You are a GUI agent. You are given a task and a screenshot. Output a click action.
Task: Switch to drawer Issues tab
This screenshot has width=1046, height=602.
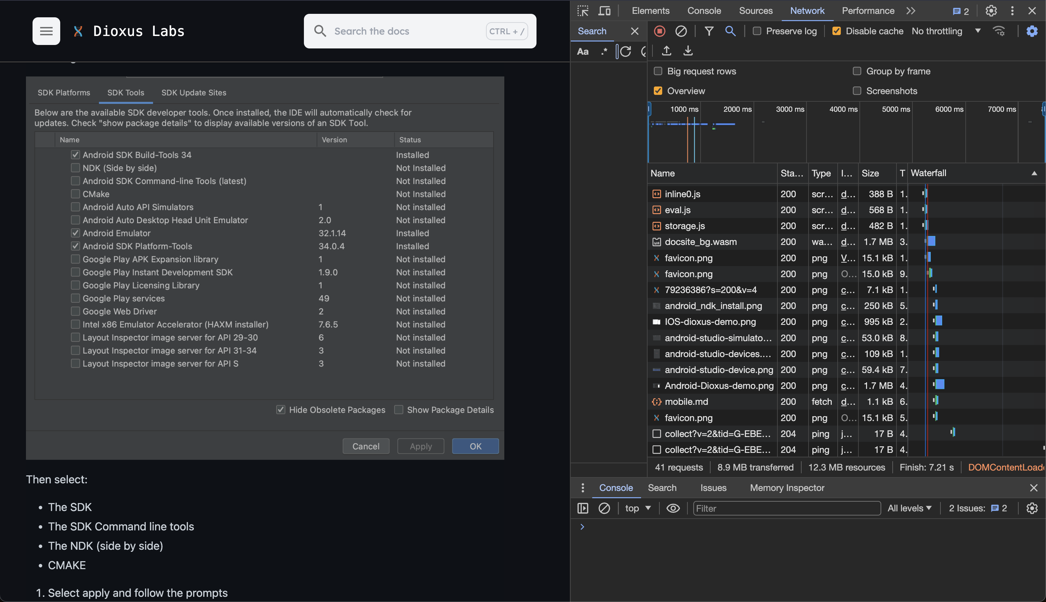click(x=713, y=488)
